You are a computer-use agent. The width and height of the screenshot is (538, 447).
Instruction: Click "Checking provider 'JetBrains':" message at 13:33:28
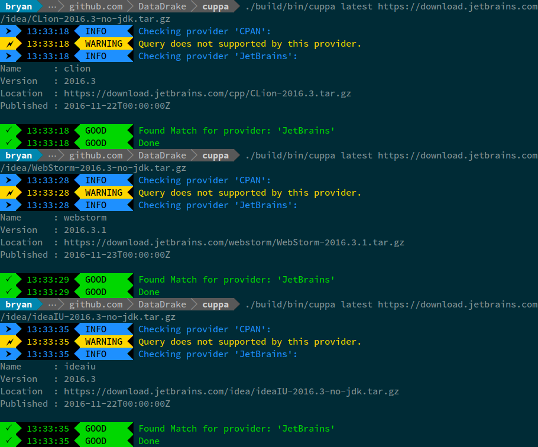click(218, 205)
